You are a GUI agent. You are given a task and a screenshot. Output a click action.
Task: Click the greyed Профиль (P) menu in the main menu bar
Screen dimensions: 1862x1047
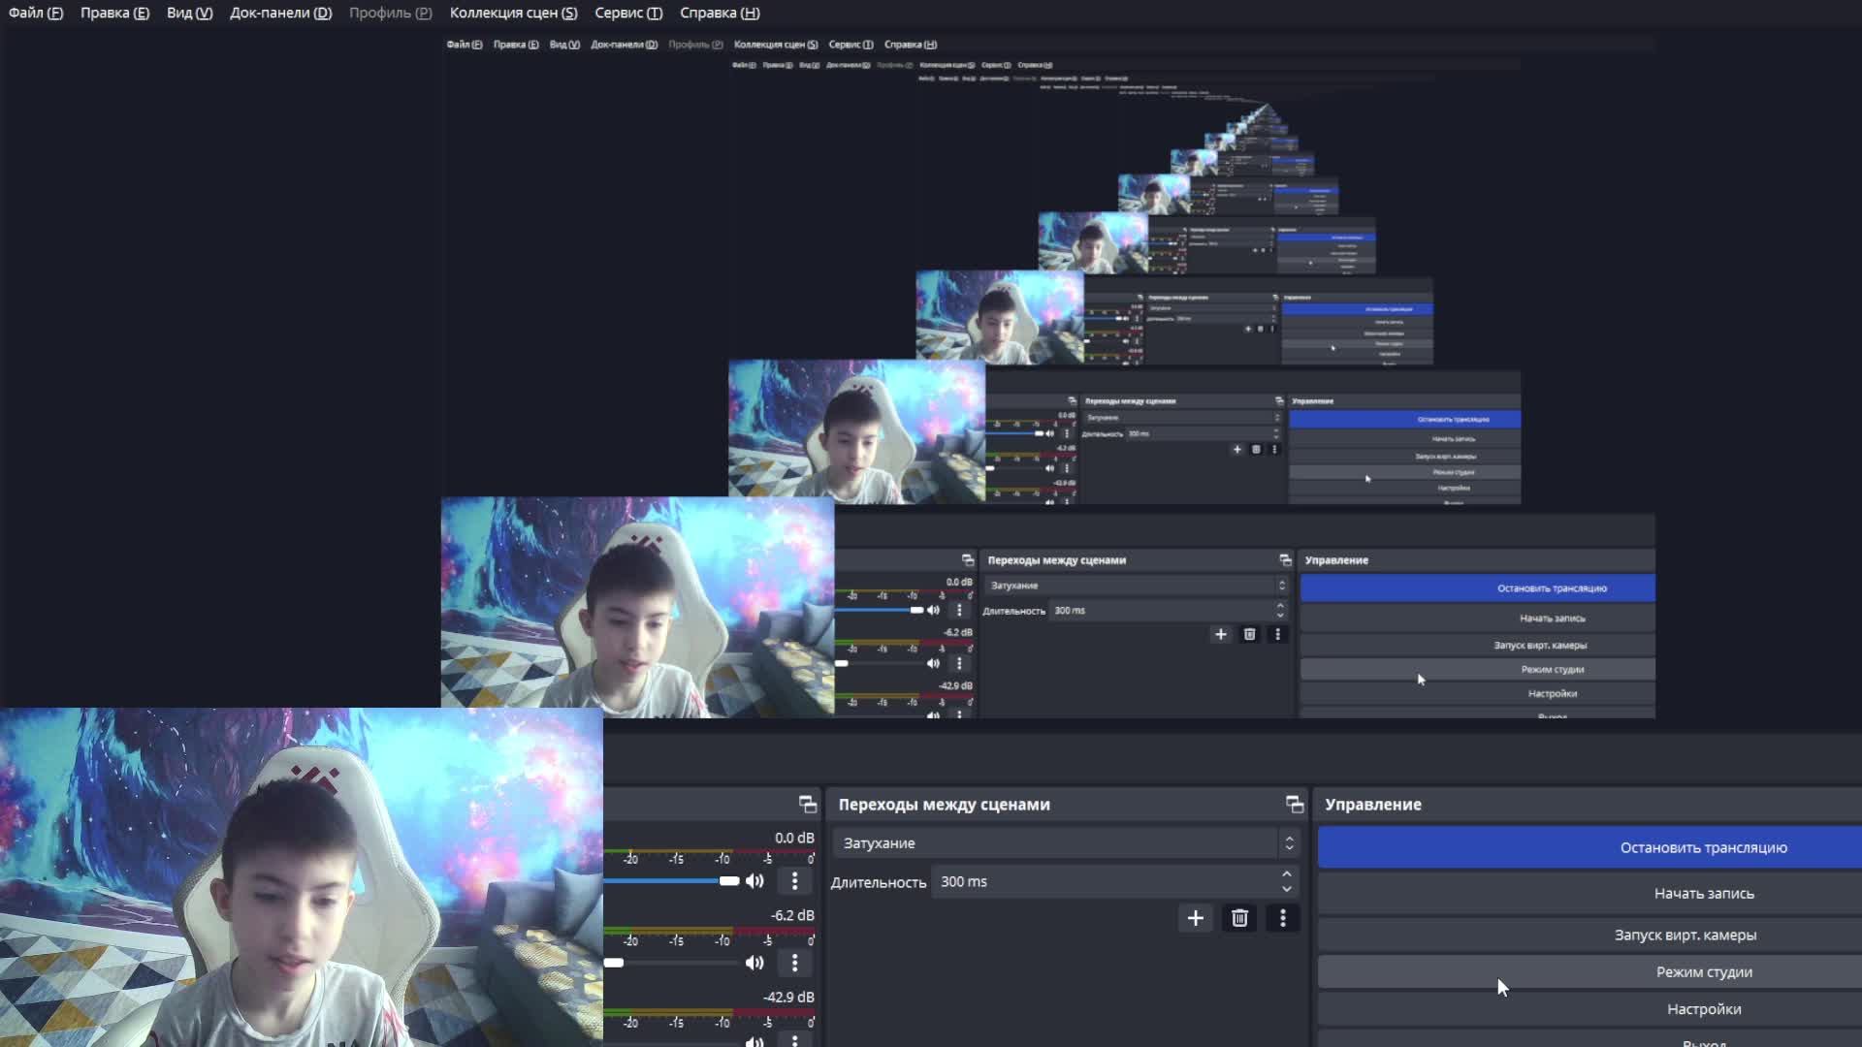pos(390,13)
